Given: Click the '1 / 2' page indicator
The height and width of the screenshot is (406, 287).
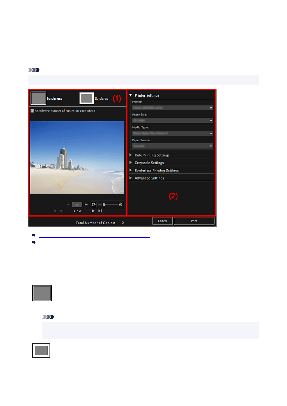Looking at the screenshot, I should pyautogui.click(x=77, y=211).
